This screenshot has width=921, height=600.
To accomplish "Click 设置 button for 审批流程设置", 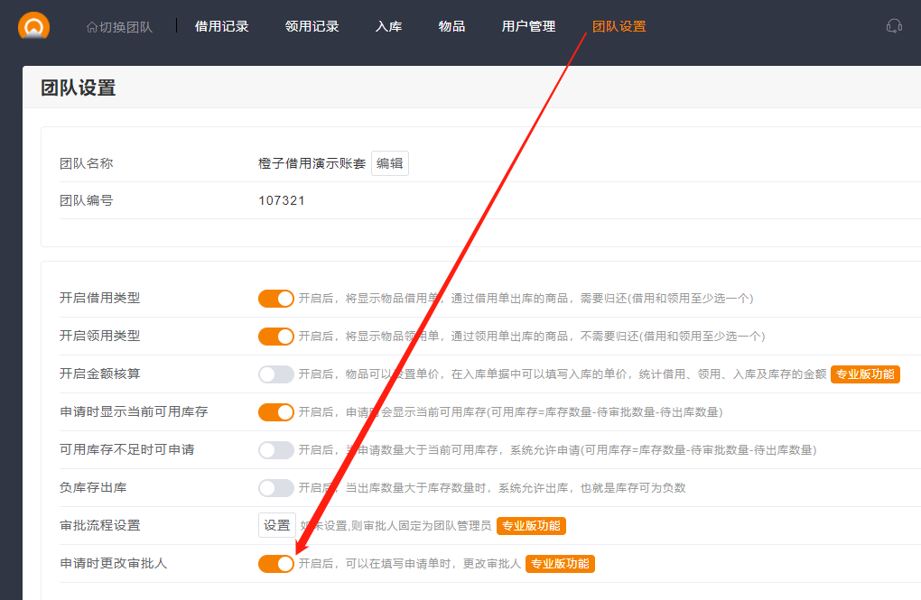I will 276,525.
